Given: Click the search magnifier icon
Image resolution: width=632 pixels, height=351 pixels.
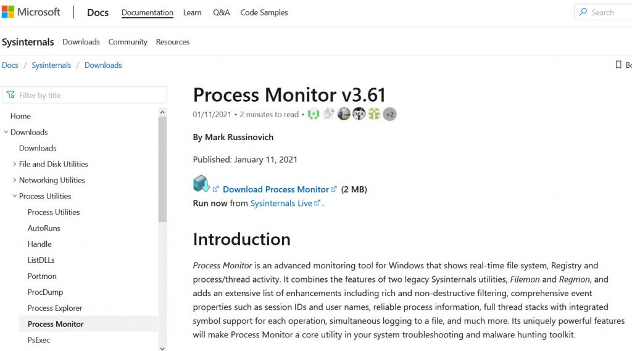Looking at the screenshot, I should (583, 12).
